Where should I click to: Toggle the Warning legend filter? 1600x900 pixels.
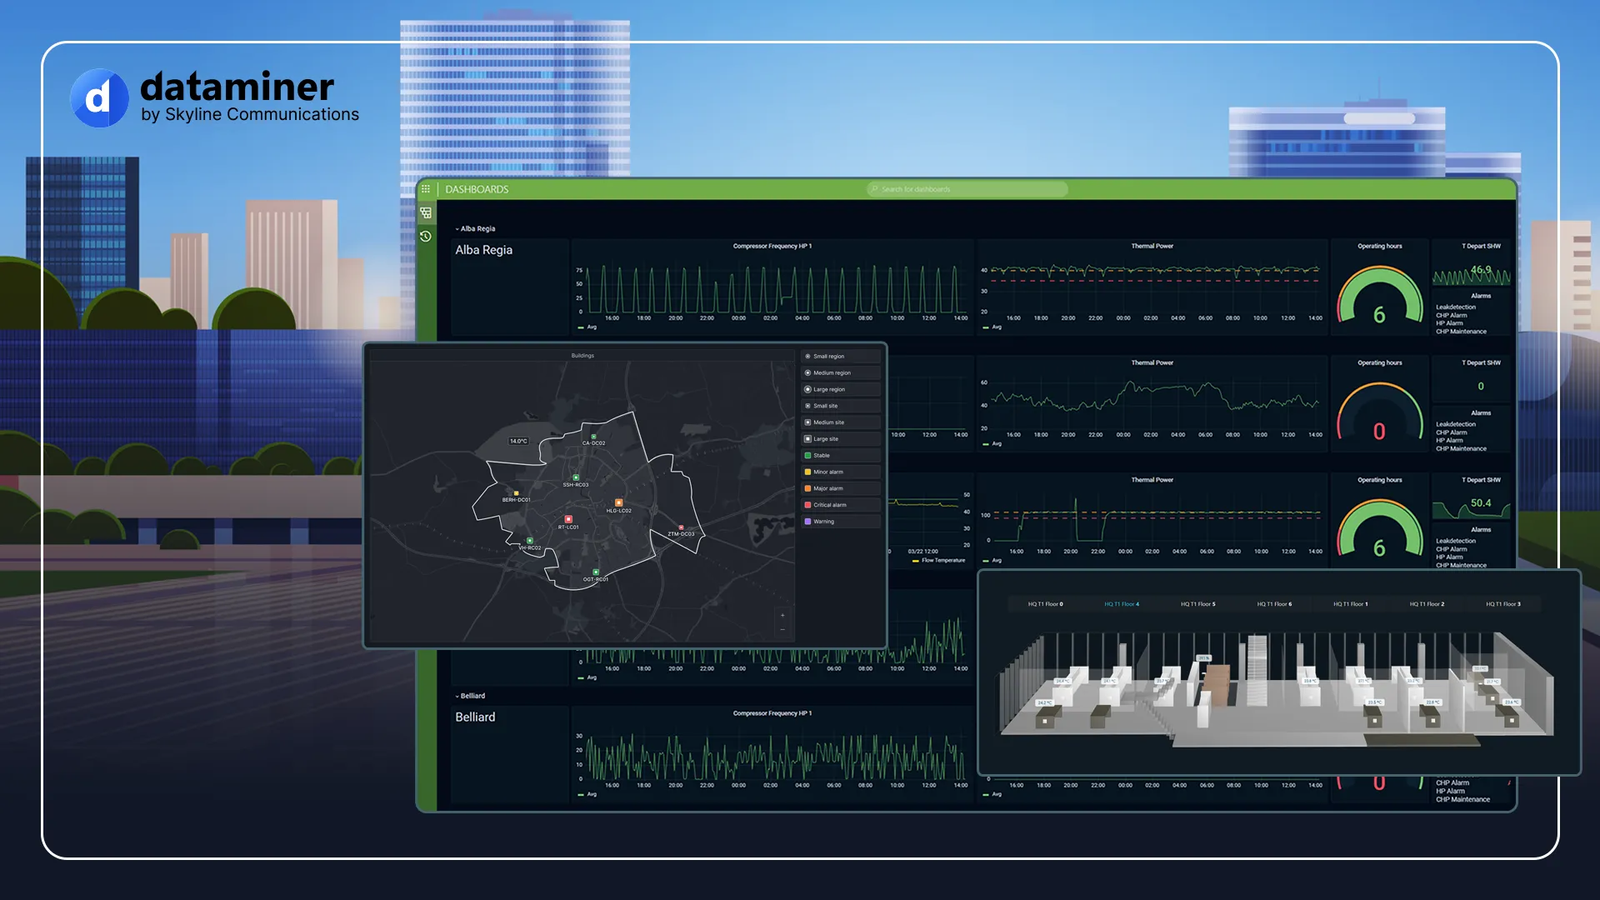[841, 522]
